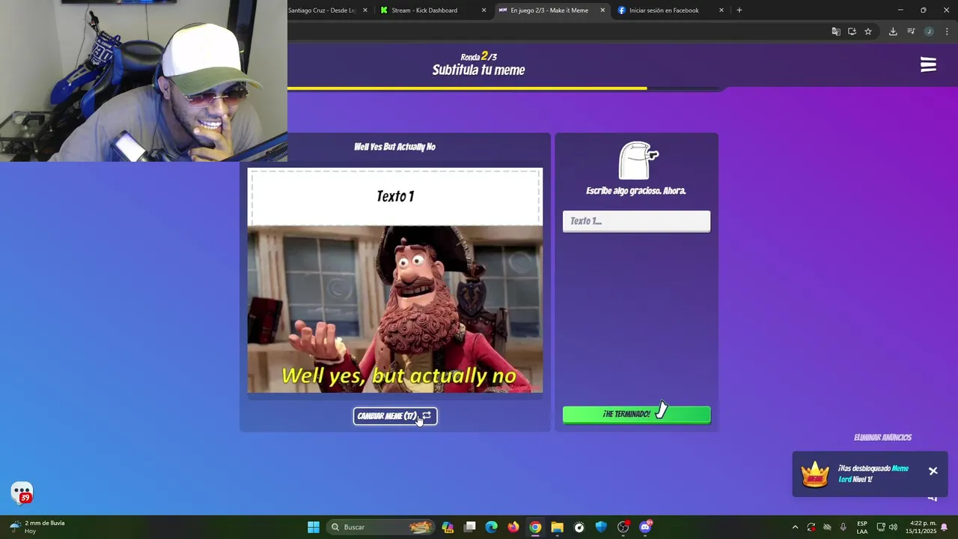The width and height of the screenshot is (958, 539).
Task: Open the Google Translate page icon
Action: tap(836, 31)
